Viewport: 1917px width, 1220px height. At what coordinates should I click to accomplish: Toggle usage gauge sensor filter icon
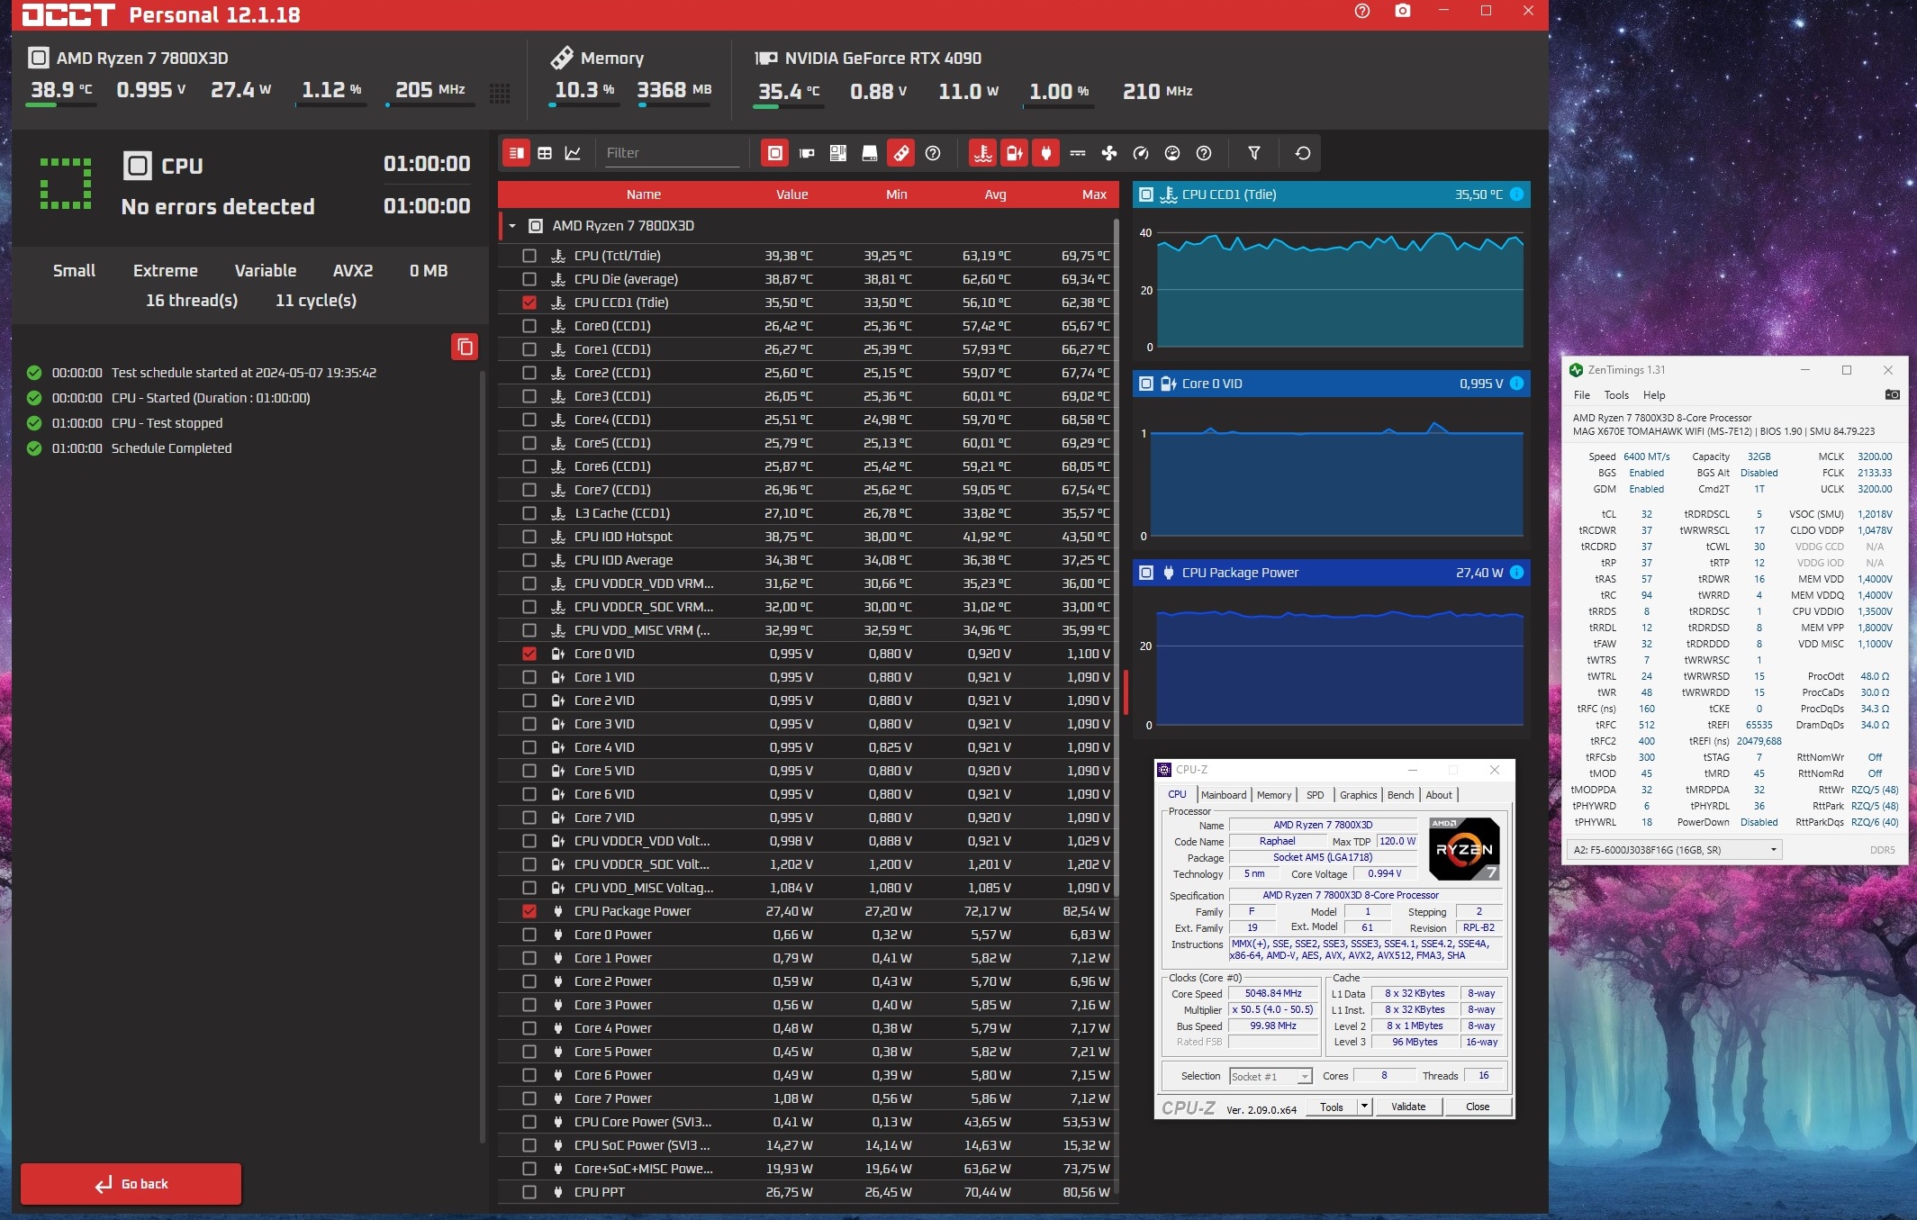coord(1172,153)
